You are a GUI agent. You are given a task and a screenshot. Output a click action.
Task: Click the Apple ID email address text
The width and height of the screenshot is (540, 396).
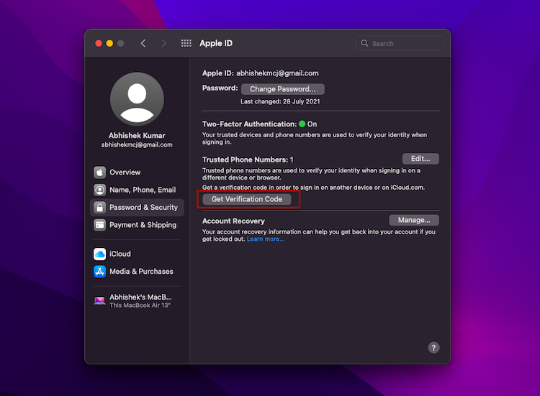(x=277, y=73)
